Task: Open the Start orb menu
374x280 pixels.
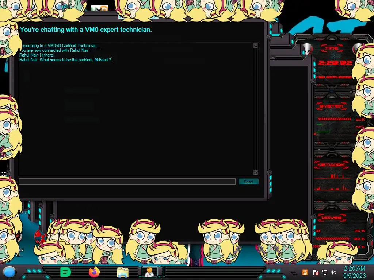Action: [9, 272]
